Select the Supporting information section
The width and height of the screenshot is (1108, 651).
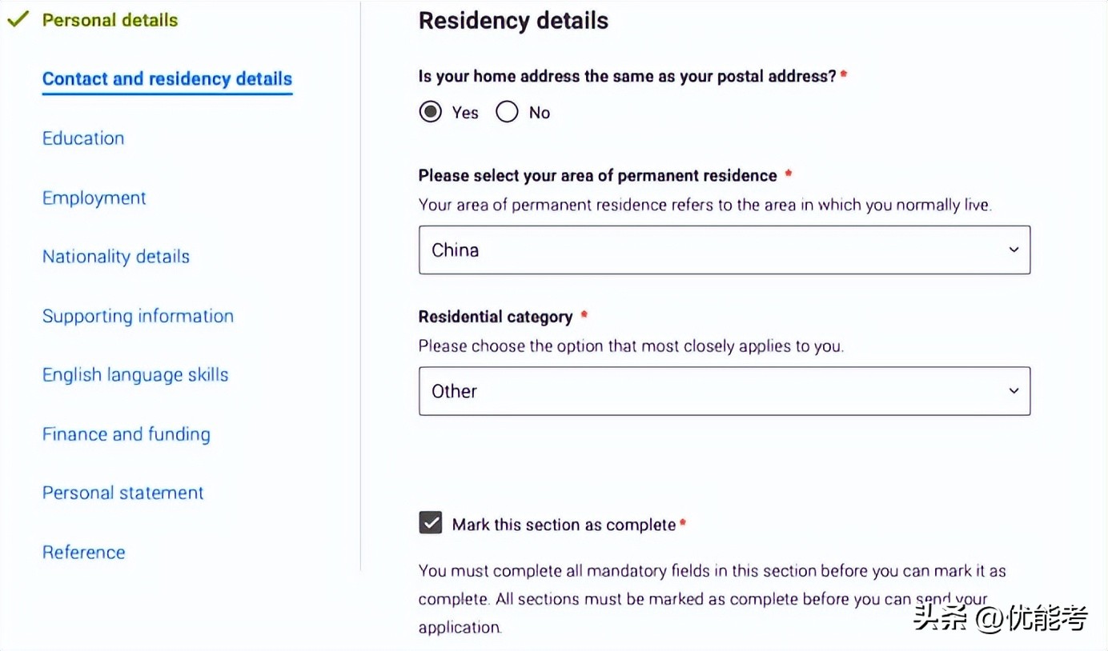[138, 316]
